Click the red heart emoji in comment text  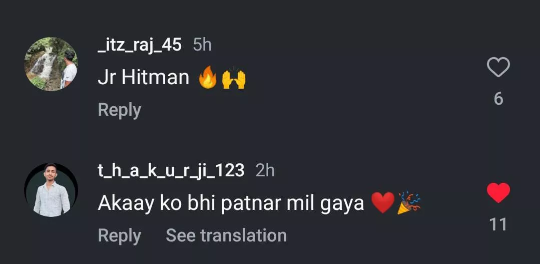click(x=383, y=204)
